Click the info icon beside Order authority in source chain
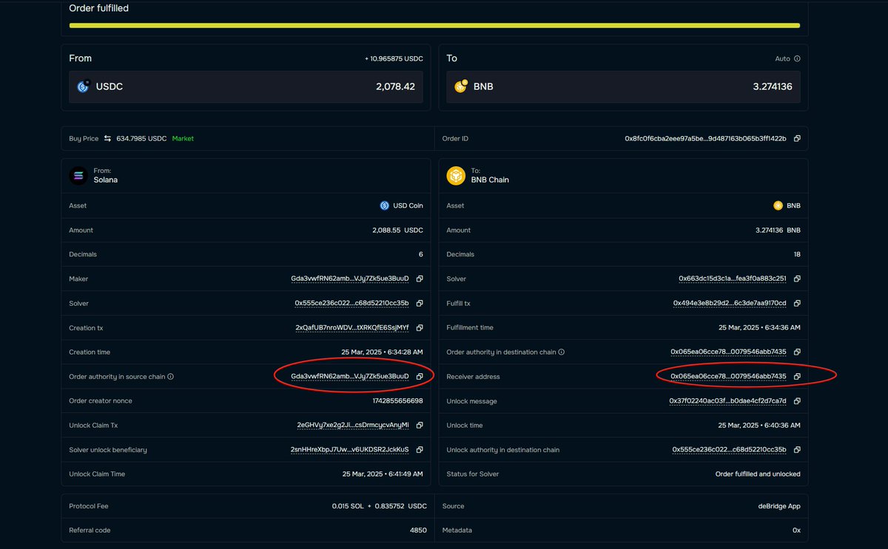Screen dimensions: 888x549 [x=172, y=376]
